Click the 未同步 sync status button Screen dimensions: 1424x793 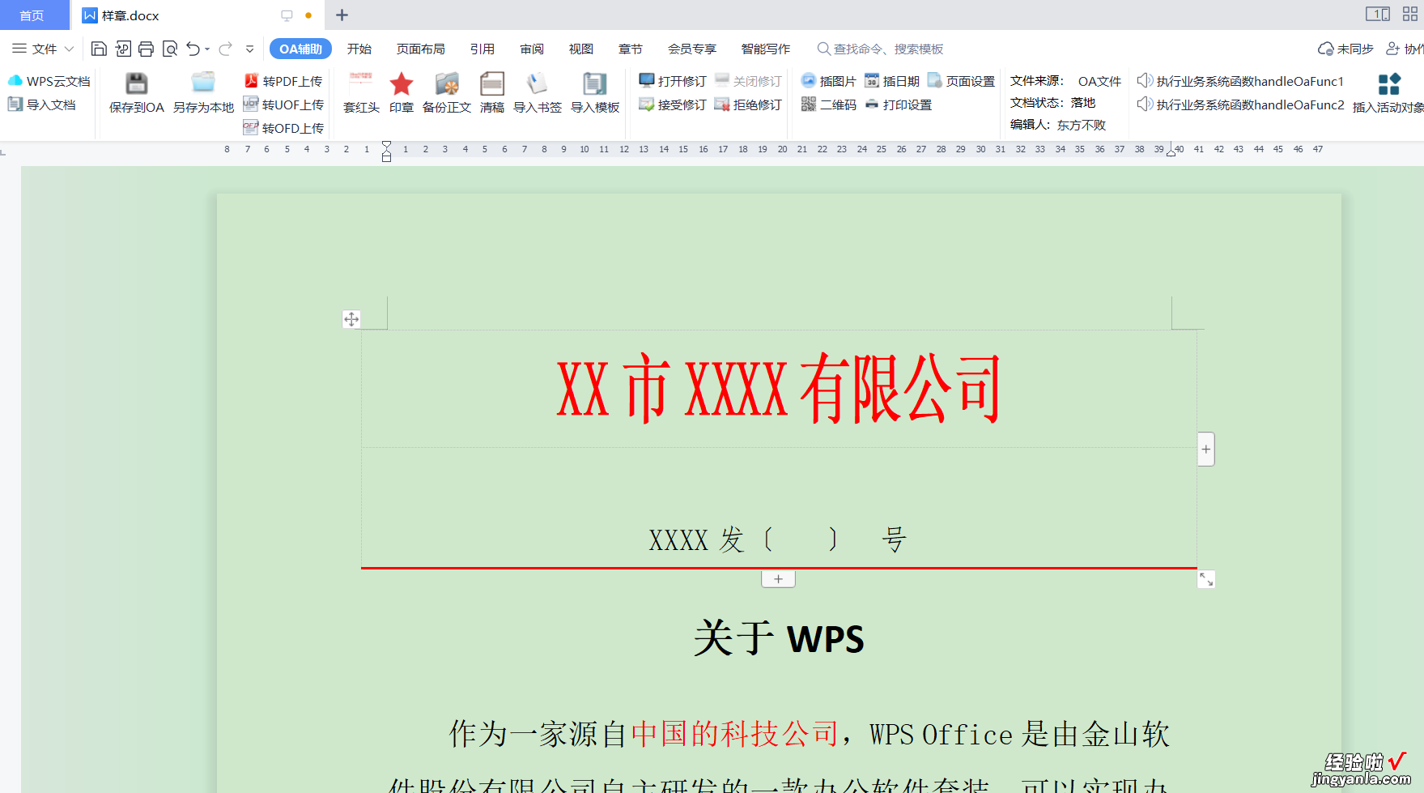[x=1345, y=49]
